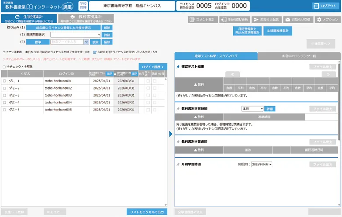Switch to the 生徒別集計 tab
This screenshot has width=342, height=217.
pos(29,18)
